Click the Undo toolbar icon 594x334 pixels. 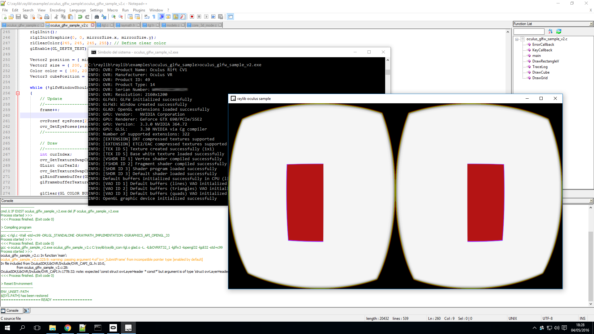coord(80,17)
